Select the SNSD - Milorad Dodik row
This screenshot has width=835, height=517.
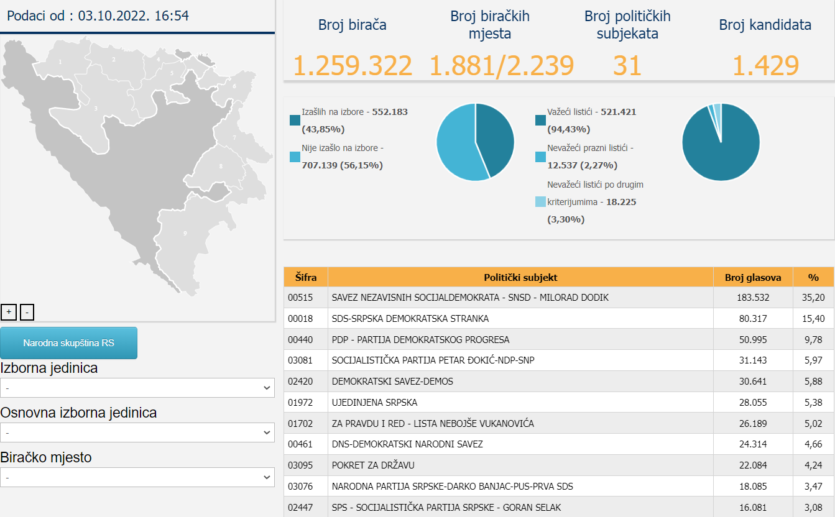559,298
